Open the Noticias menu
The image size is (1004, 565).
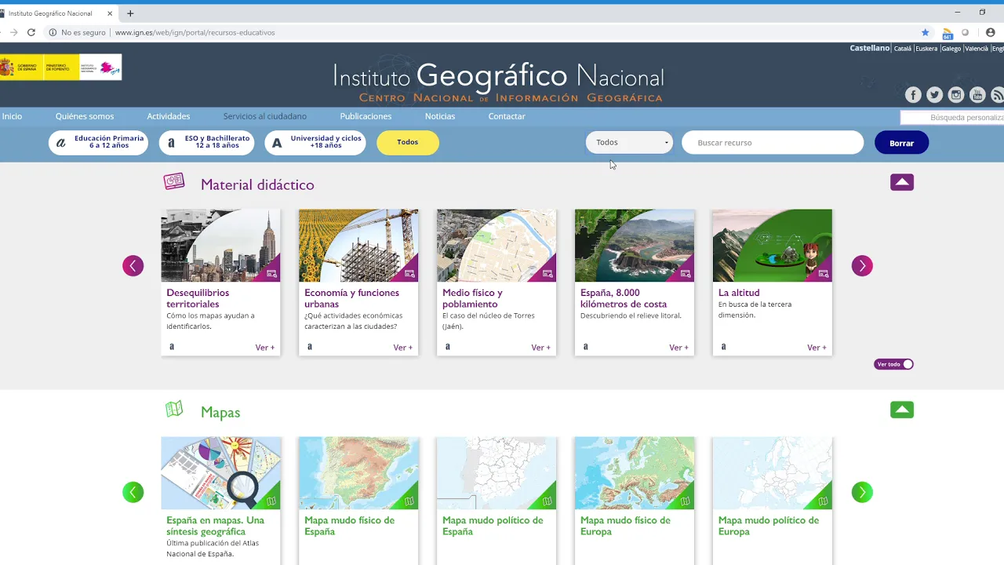(x=440, y=116)
